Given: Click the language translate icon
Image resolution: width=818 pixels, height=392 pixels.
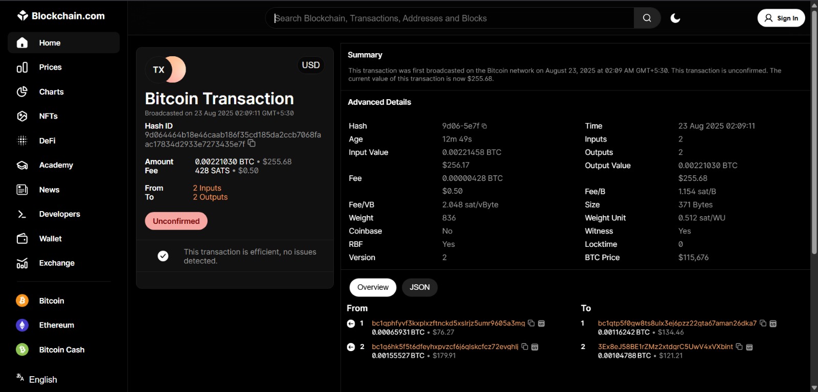Looking at the screenshot, I should pos(20,378).
